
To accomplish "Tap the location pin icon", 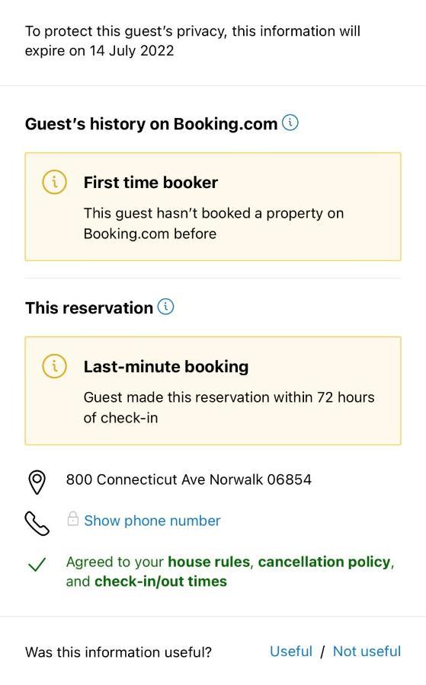I will [37, 483].
